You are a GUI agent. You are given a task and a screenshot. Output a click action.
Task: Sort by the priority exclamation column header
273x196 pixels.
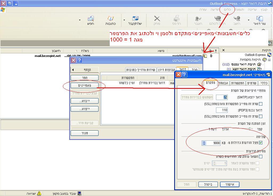(216, 51)
